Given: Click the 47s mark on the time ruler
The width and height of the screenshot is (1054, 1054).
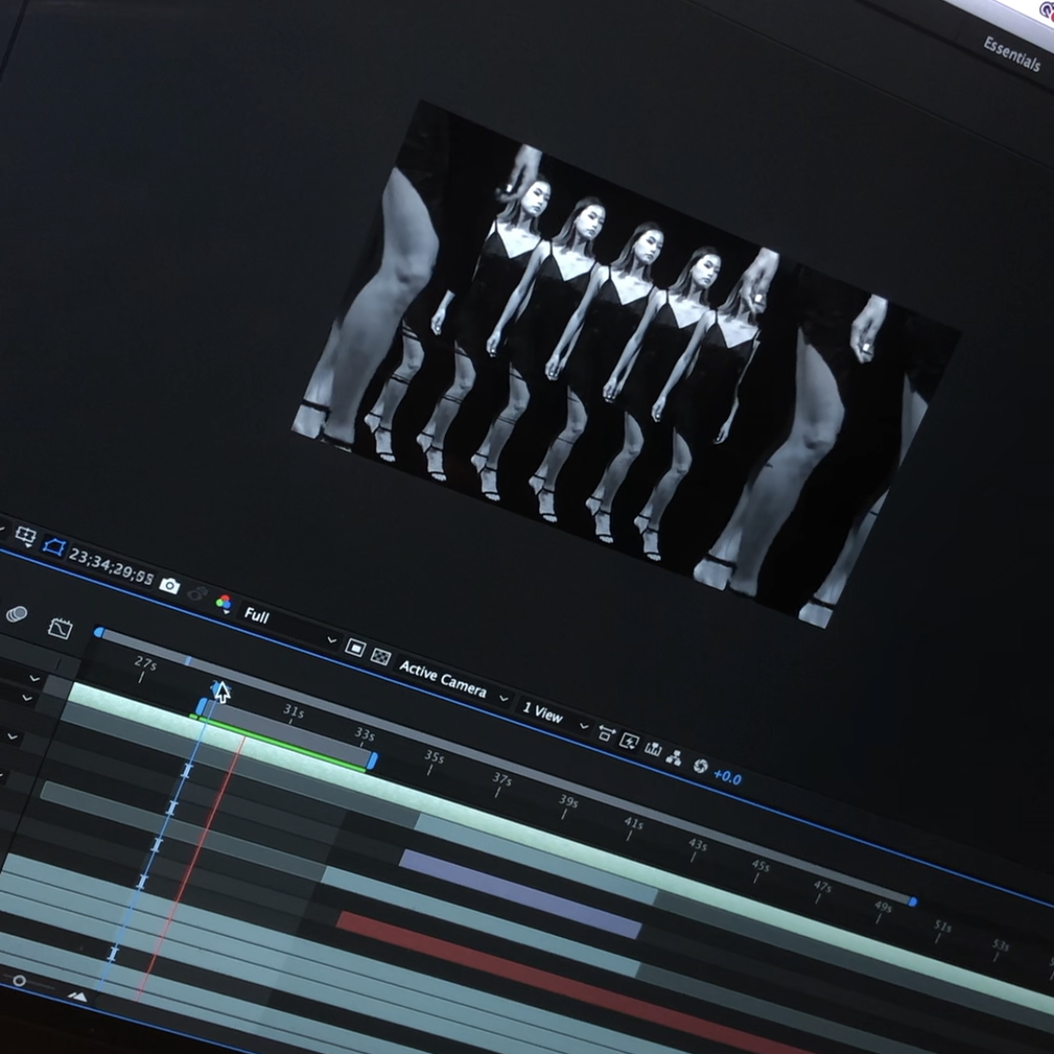Looking at the screenshot, I should point(822,888).
